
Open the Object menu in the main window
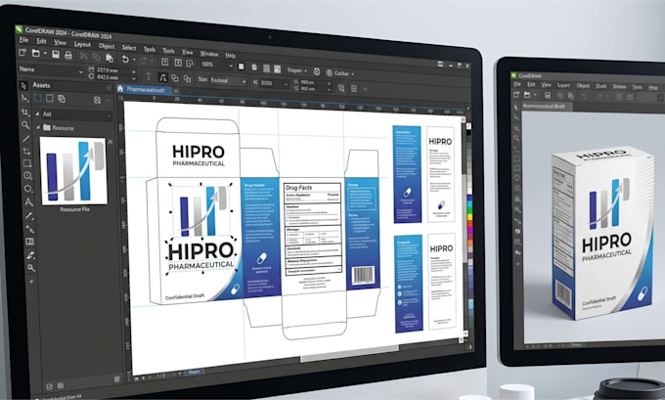coord(106,46)
